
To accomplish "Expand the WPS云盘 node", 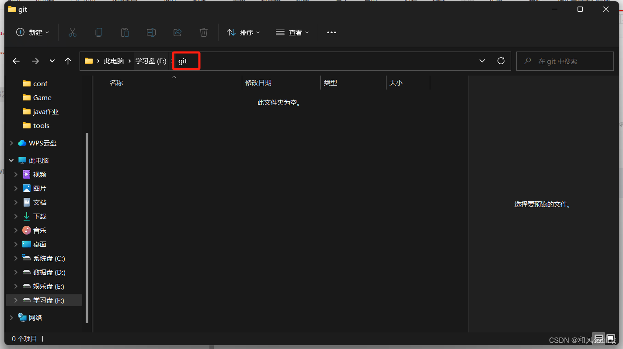I will point(11,143).
